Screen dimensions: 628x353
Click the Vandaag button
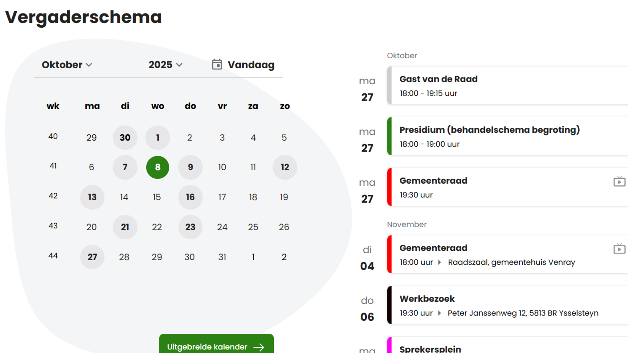pyautogui.click(x=251, y=65)
